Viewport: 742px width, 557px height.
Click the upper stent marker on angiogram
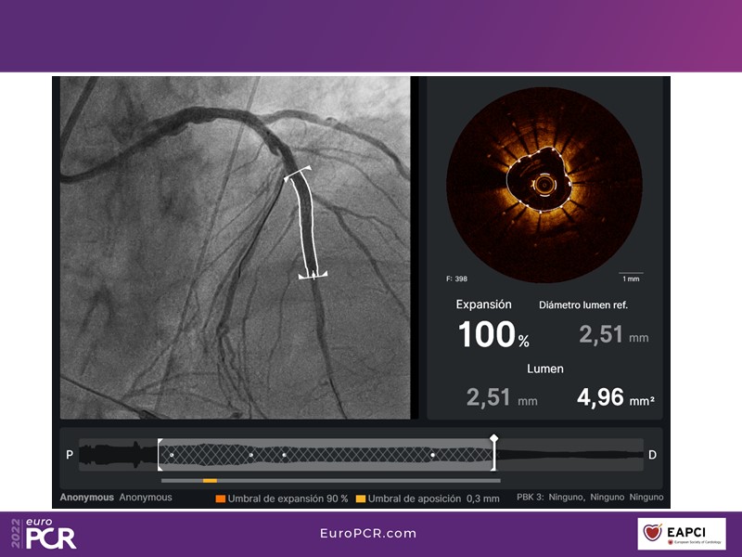pos(299,175)
